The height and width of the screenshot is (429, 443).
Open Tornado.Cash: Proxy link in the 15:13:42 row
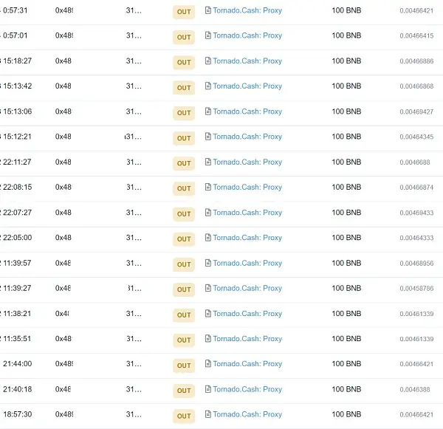247,86
